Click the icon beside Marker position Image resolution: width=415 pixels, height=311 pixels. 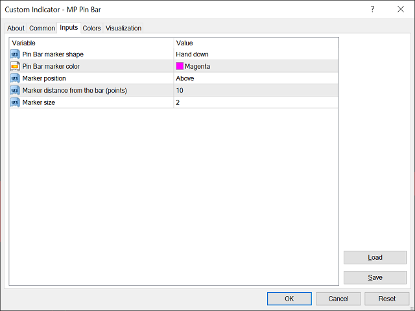pos(15,78)
